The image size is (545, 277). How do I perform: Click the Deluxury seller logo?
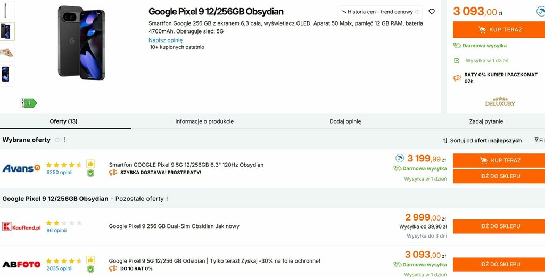[x=500, y=102]
